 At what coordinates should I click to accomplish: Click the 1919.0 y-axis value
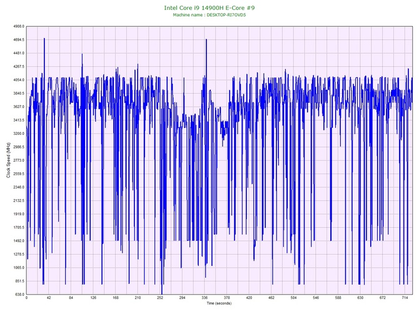(19, 214)
